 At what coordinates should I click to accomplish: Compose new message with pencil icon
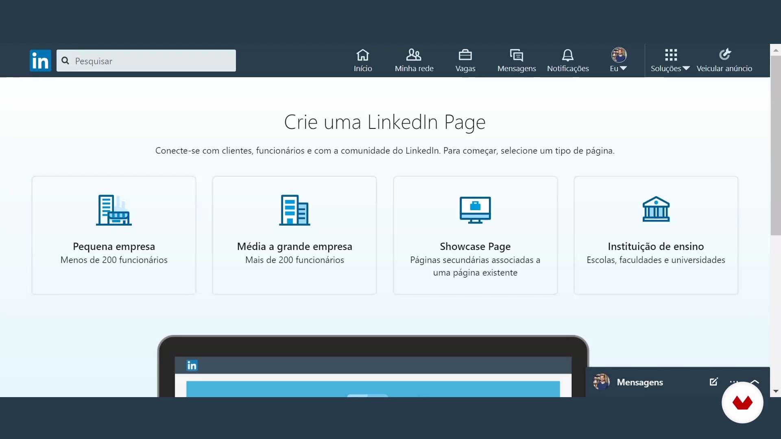(713, 382)
